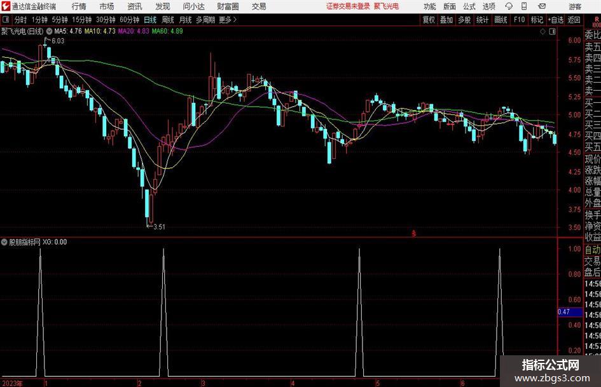Switch to the 30分钟 period tab
This screenshot has width=601, height=387.
coord(106,20)
